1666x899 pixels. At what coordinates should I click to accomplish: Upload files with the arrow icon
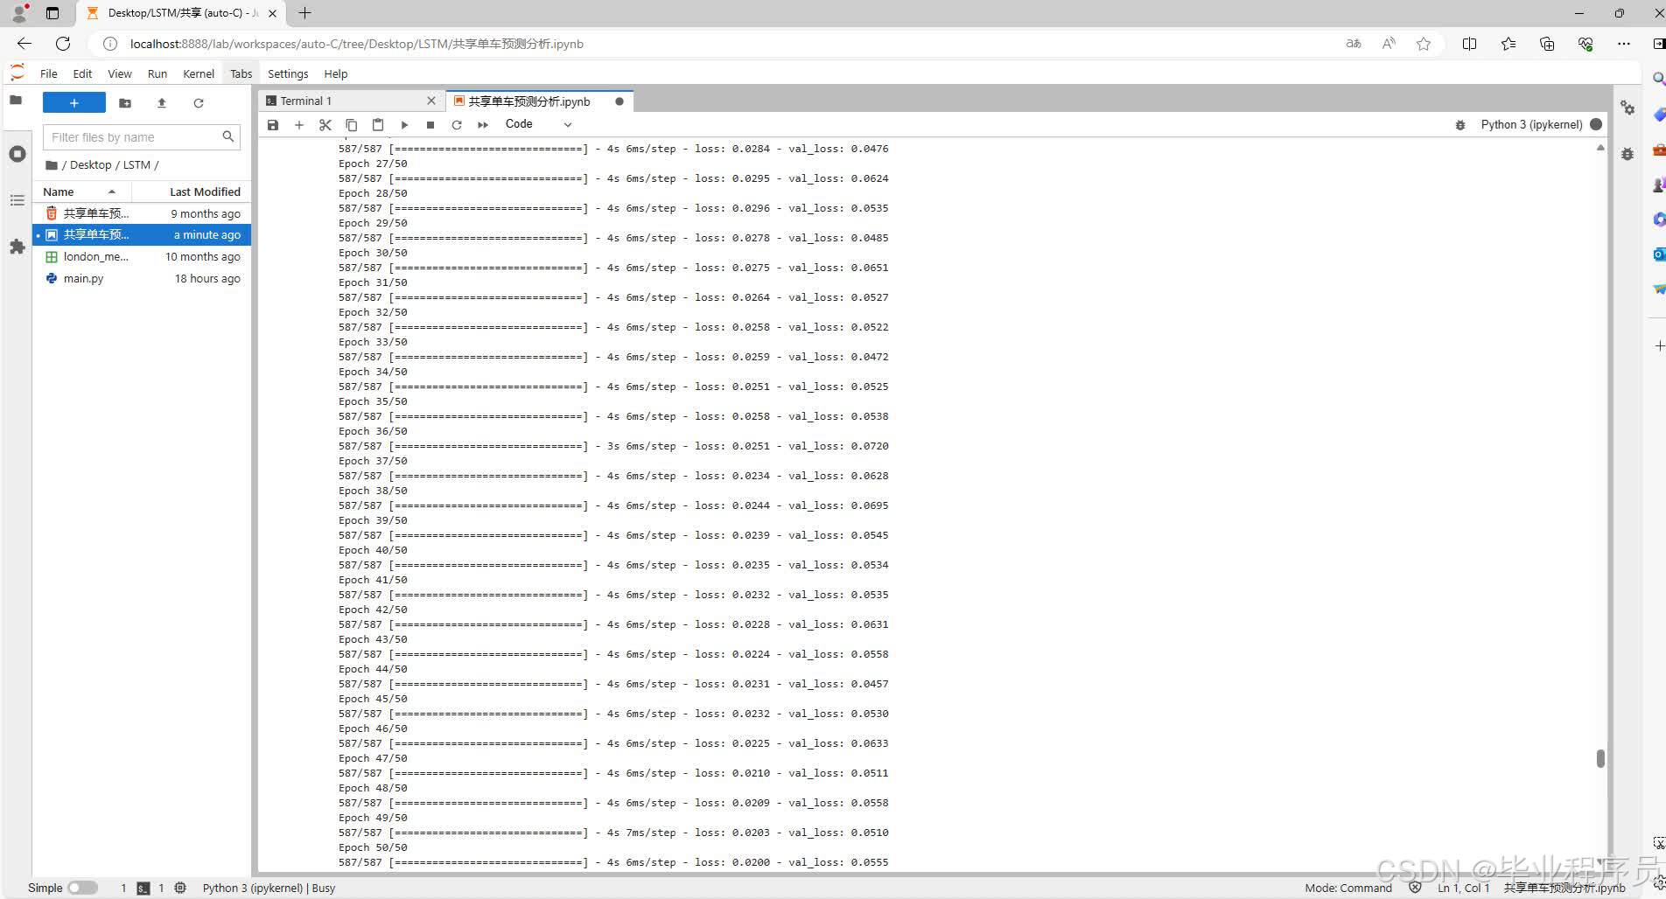[162, 103]
